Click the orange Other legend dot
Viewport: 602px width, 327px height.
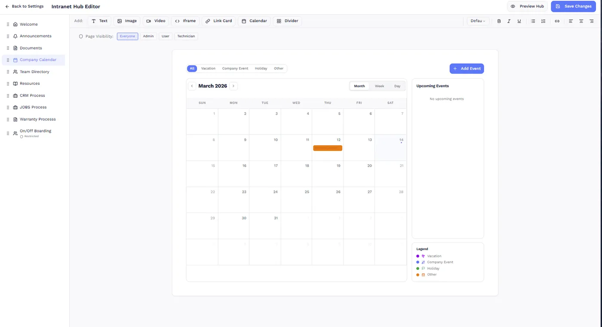(x=418, y=275)
